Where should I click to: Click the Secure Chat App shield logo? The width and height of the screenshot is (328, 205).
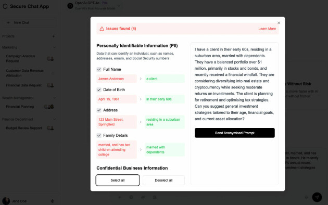pos(5,6)
